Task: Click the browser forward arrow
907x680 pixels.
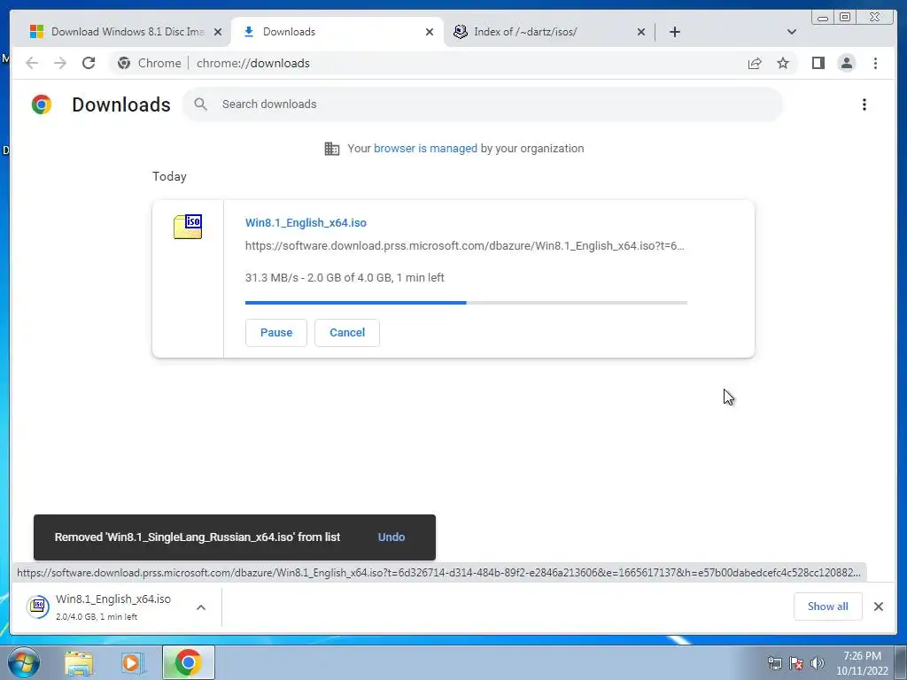Action: pyautogui.click(x=60, y=63)
